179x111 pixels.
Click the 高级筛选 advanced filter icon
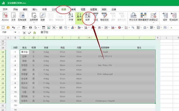104,17
